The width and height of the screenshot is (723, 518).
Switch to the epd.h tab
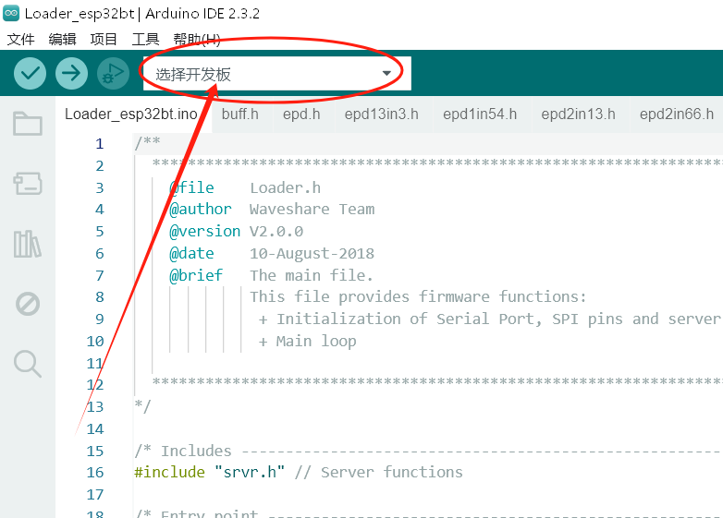click(x=301, y=114)
